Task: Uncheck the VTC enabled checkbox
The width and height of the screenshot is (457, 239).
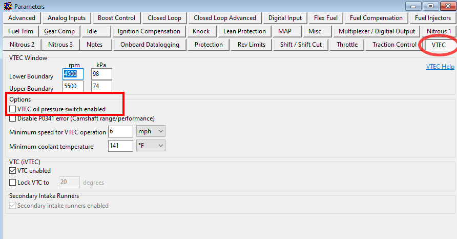Action: tap(12, 171)
